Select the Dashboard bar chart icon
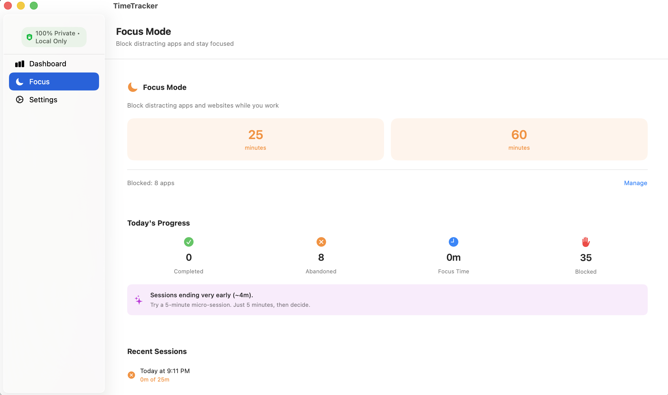This screenshot has height=395, width=668. [19, 63]
